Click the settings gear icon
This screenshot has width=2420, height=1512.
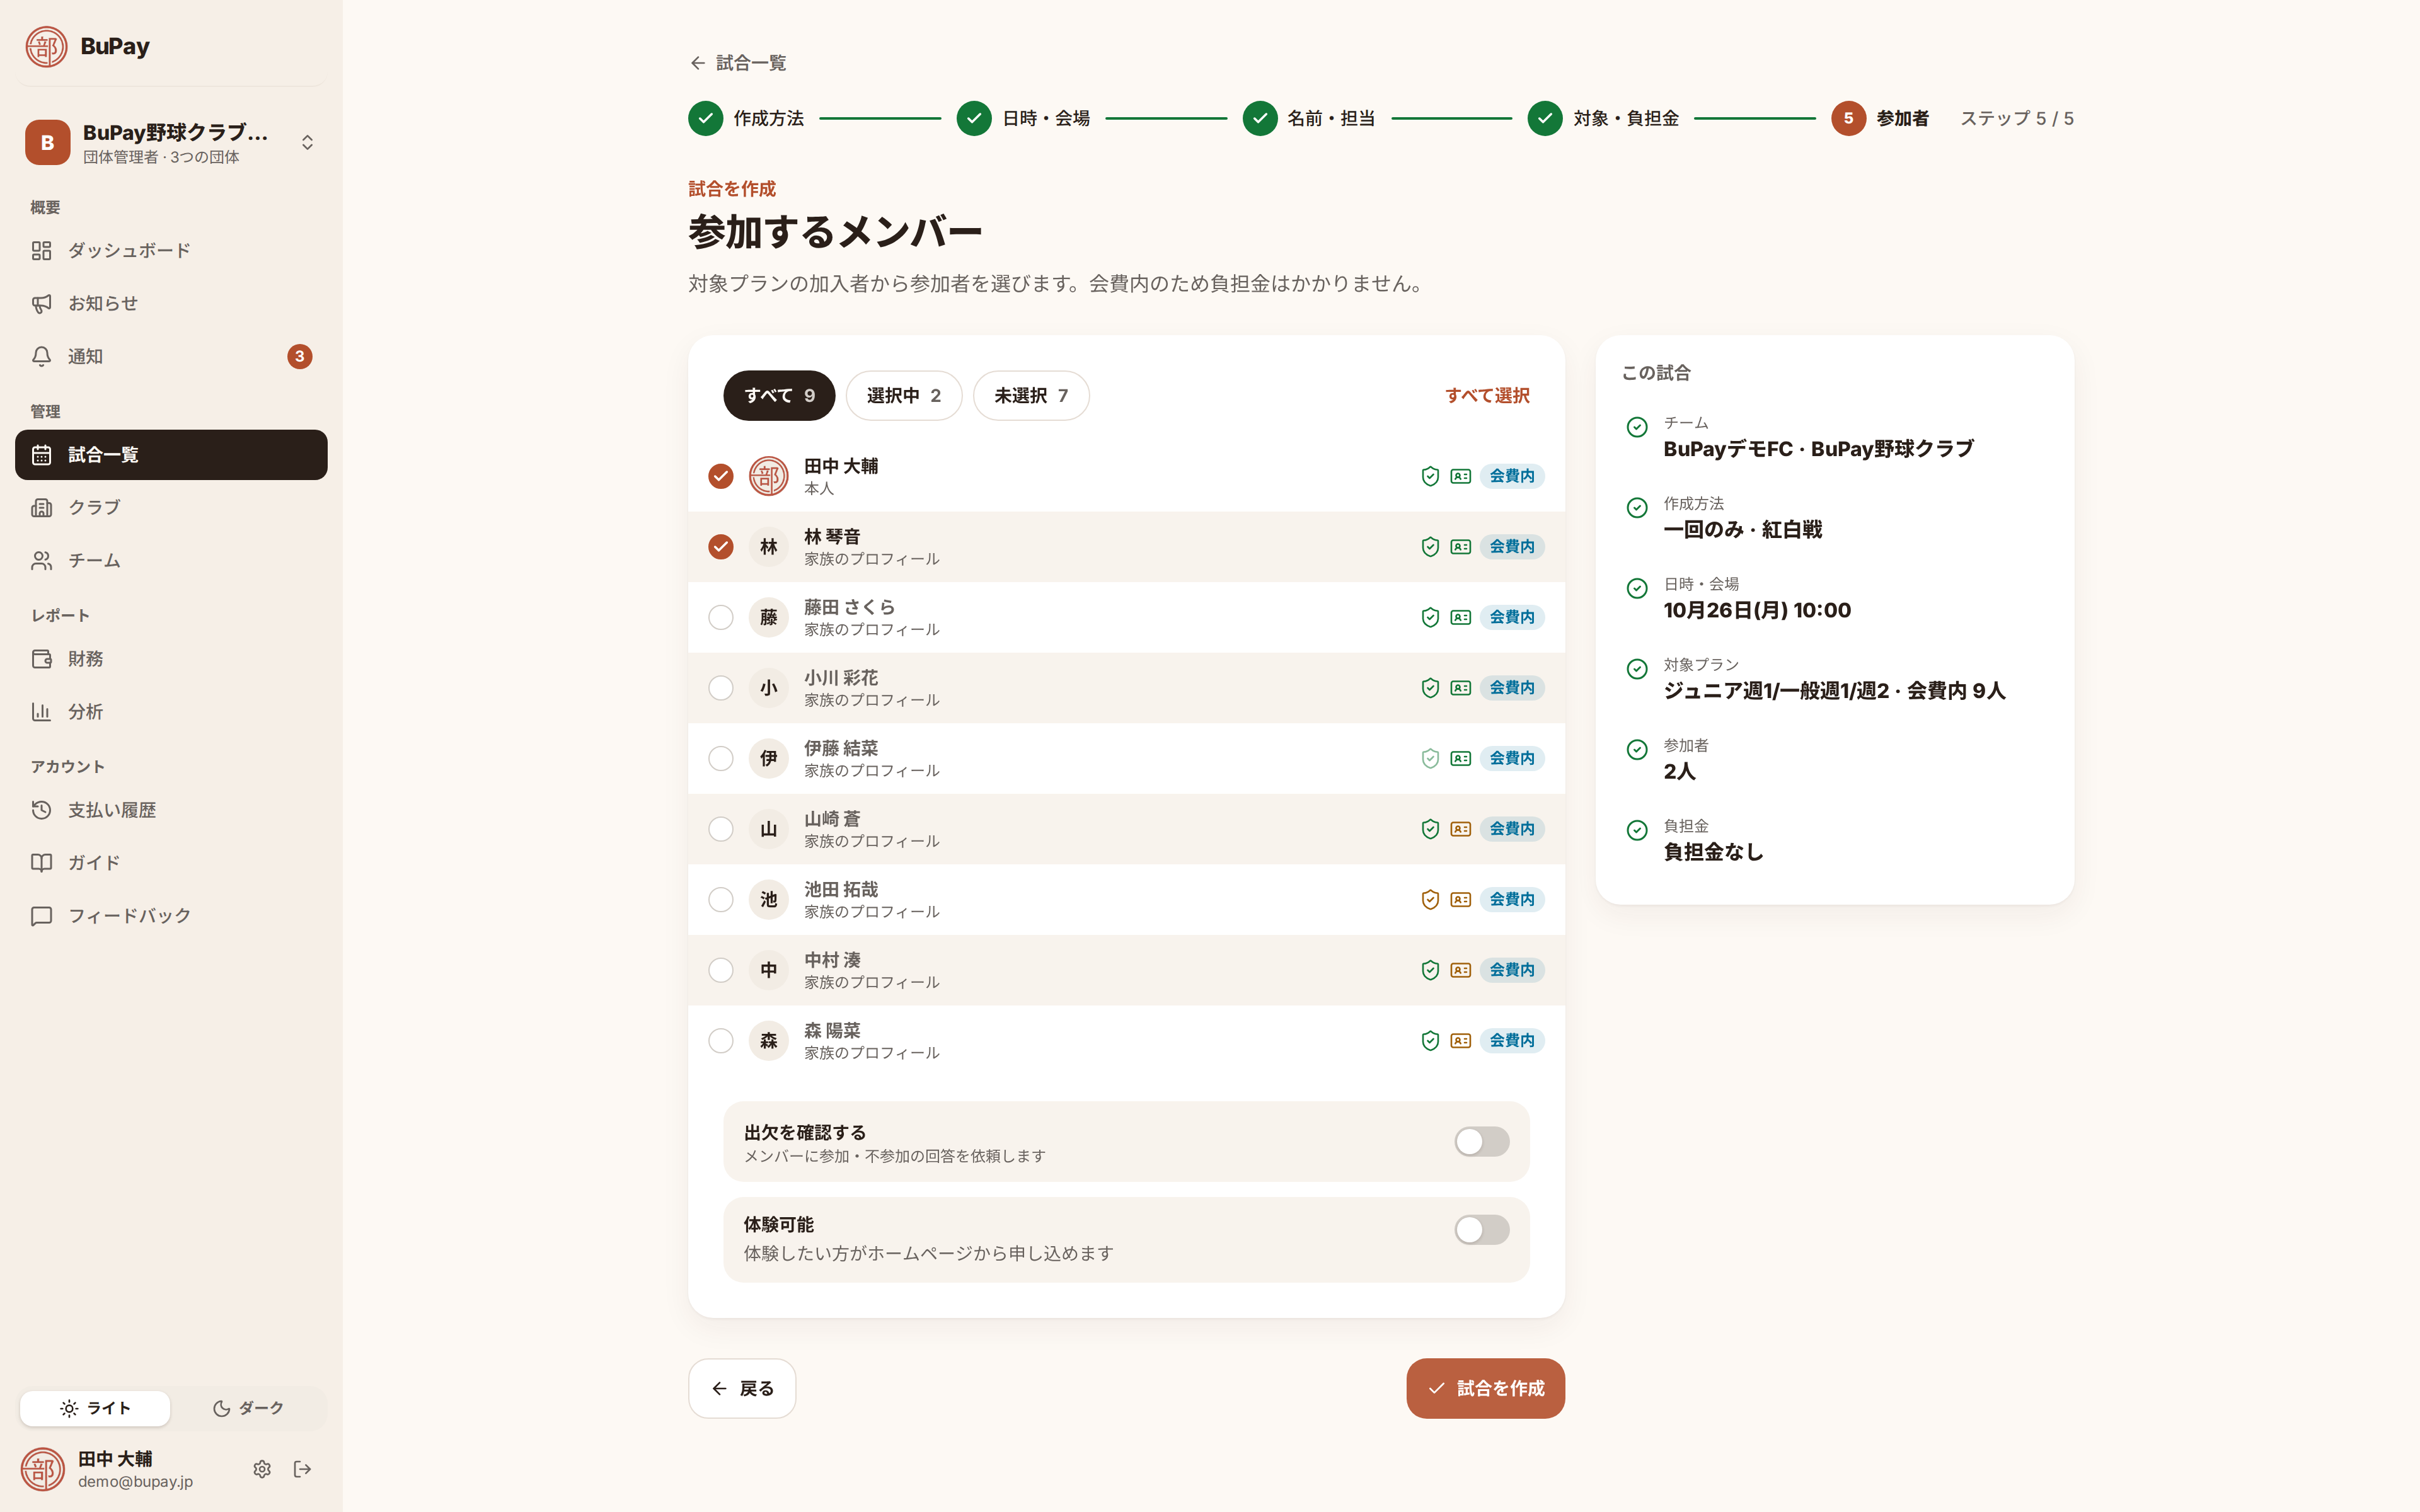tap(262, 1468)
